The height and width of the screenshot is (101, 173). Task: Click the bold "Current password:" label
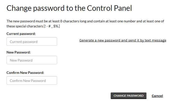21,34
